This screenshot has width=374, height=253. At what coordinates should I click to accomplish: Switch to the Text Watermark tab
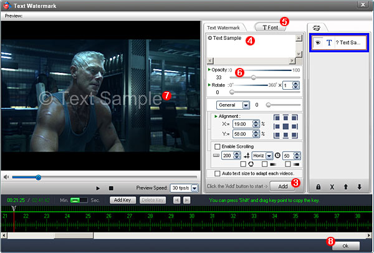(x=224, y=28)
